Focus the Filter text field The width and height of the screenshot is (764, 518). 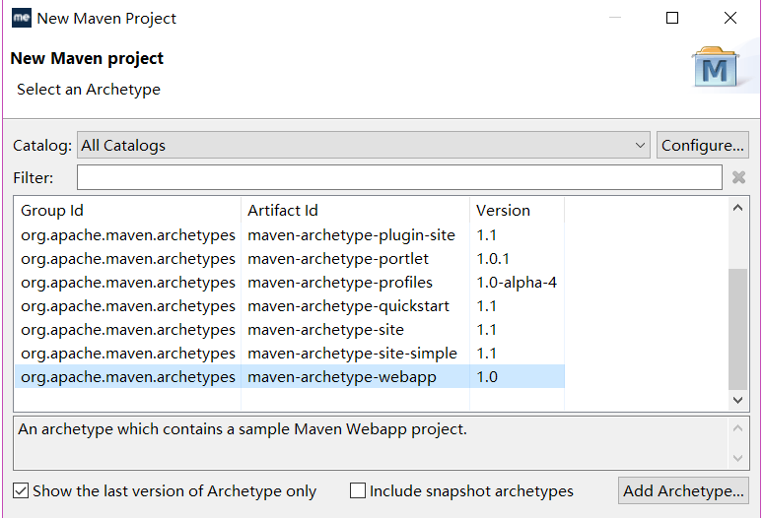(399, 177)
